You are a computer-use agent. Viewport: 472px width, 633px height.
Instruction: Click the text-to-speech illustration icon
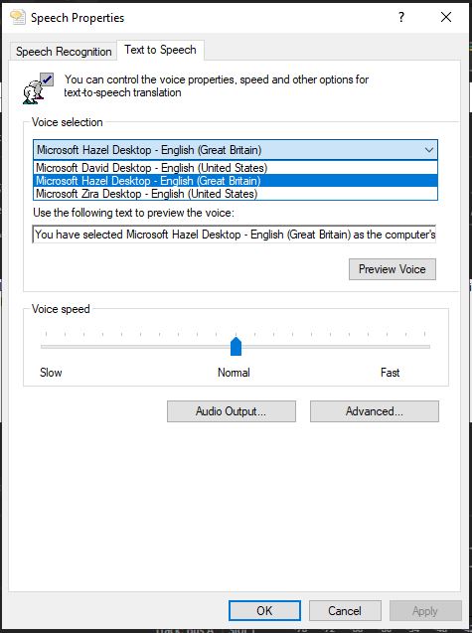pyautogui.click(x=38, y=88)
